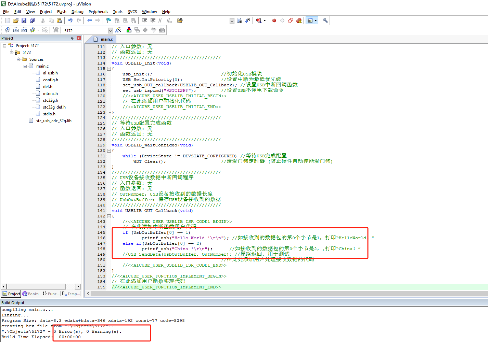This screenshot has height=342, width=488.
Task: Open the File menu
Action: [x=6, y=12]
